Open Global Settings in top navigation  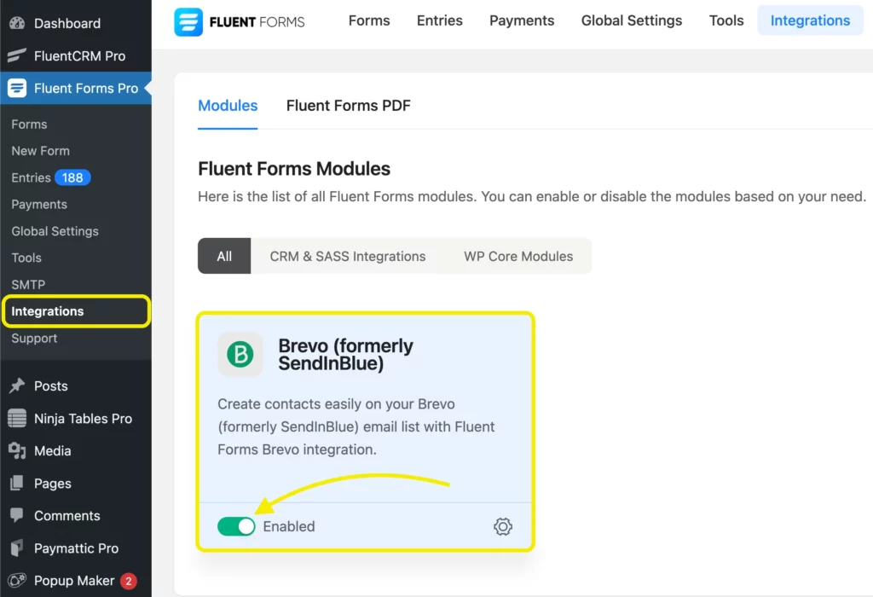pyautogui.click(x=632, y=20)
